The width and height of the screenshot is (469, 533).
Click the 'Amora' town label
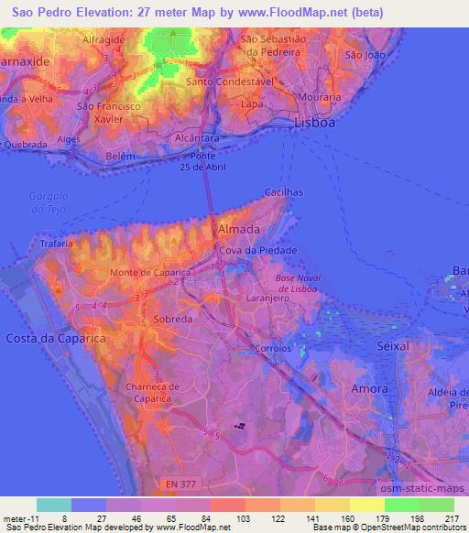pyautogui.click(x=370, y=389)
